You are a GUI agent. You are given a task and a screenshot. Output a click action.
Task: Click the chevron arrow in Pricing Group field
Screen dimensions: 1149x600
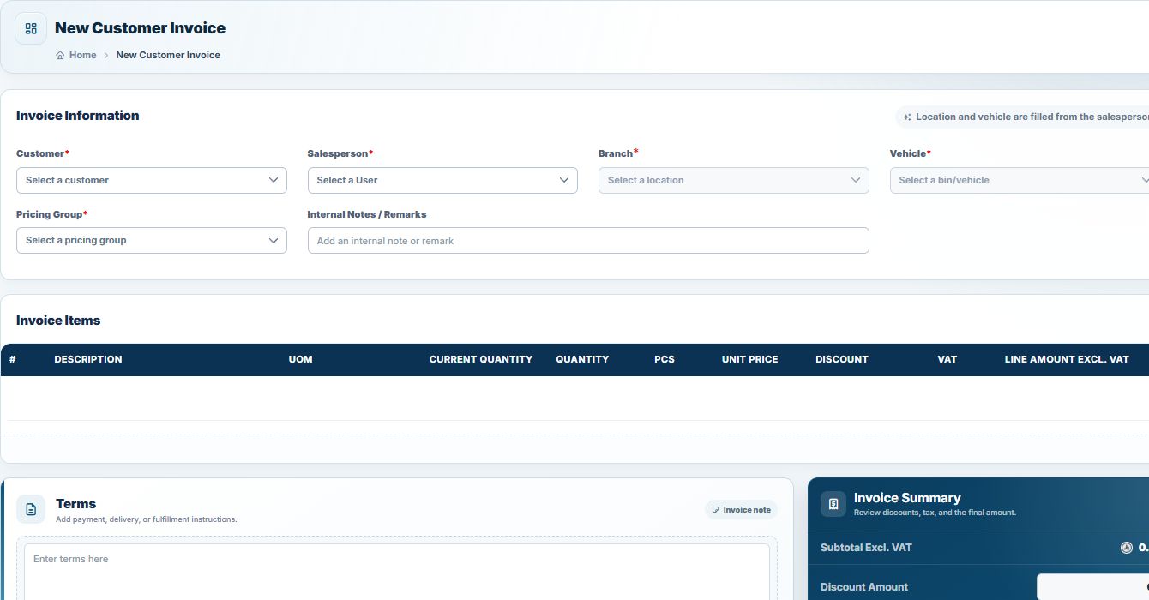click(x=274, y=240)
